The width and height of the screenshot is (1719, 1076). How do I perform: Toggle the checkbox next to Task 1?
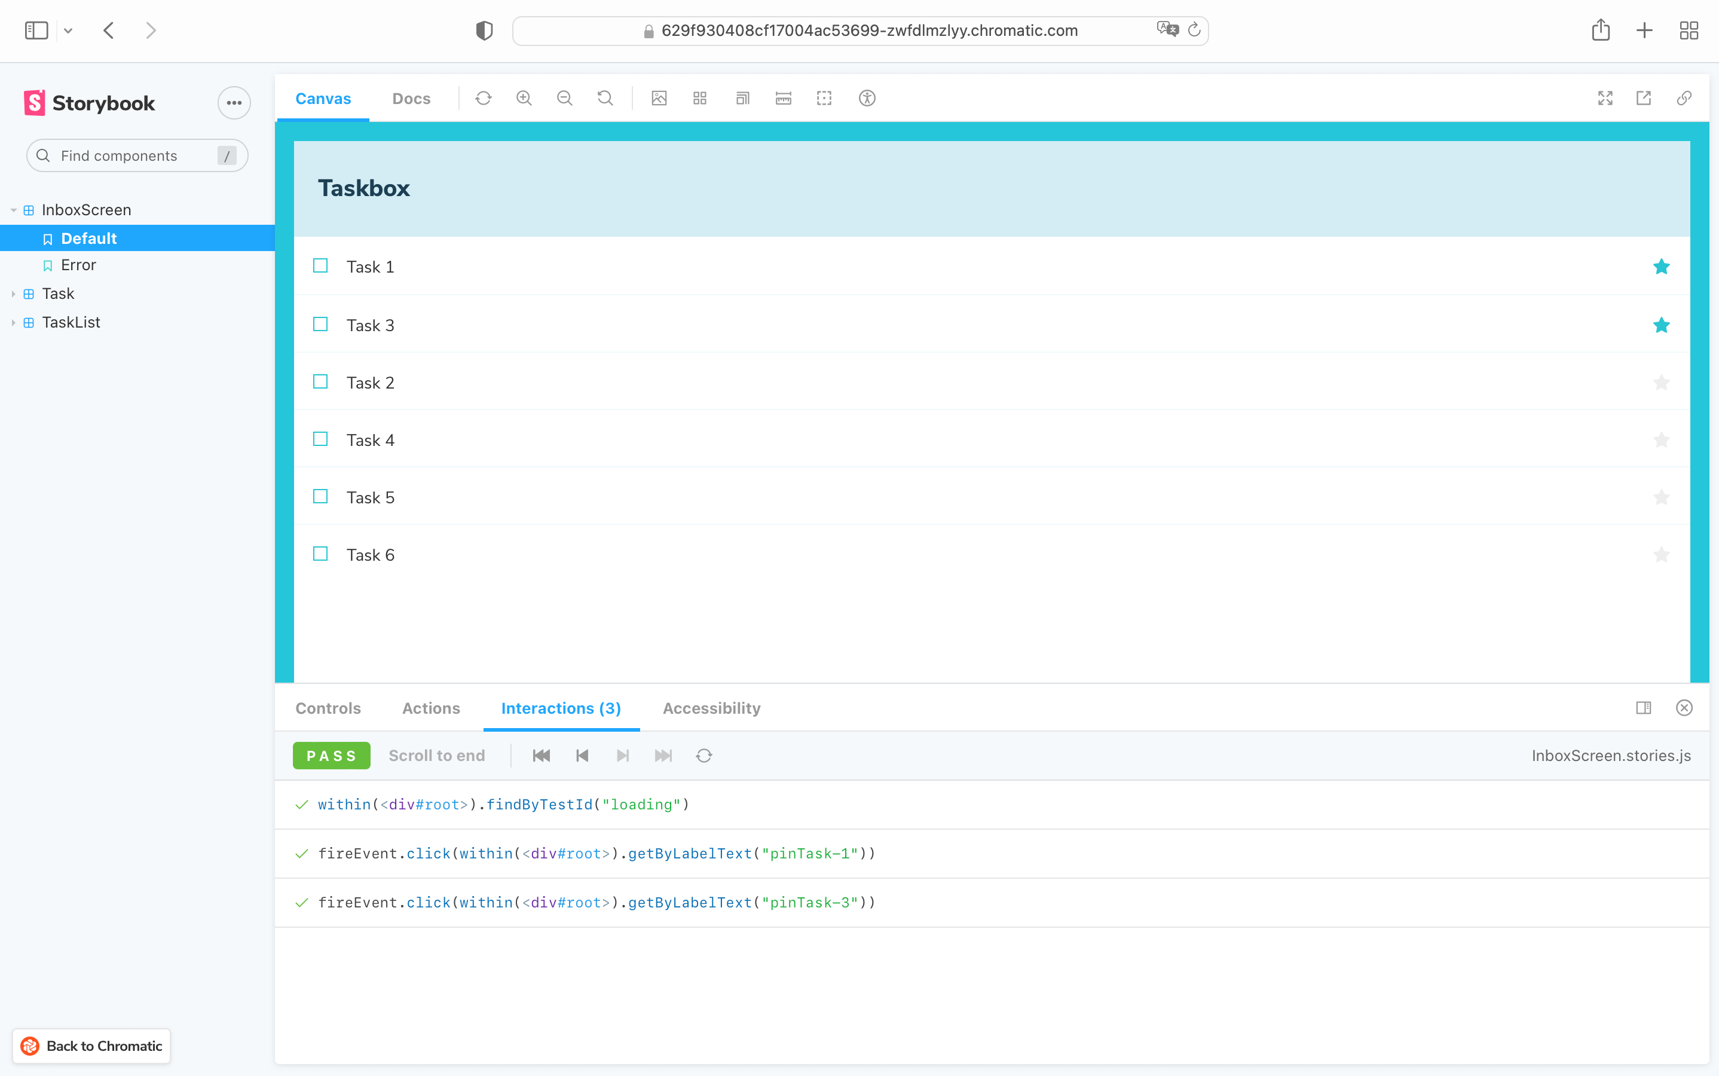pos(320,265)
